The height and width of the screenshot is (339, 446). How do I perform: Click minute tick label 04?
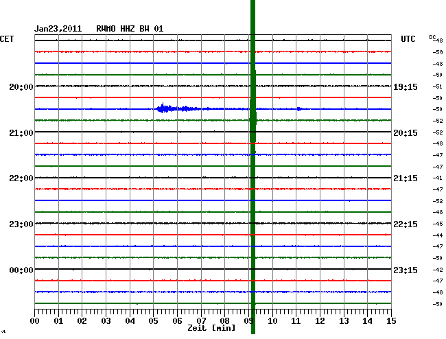click(130, 321)
